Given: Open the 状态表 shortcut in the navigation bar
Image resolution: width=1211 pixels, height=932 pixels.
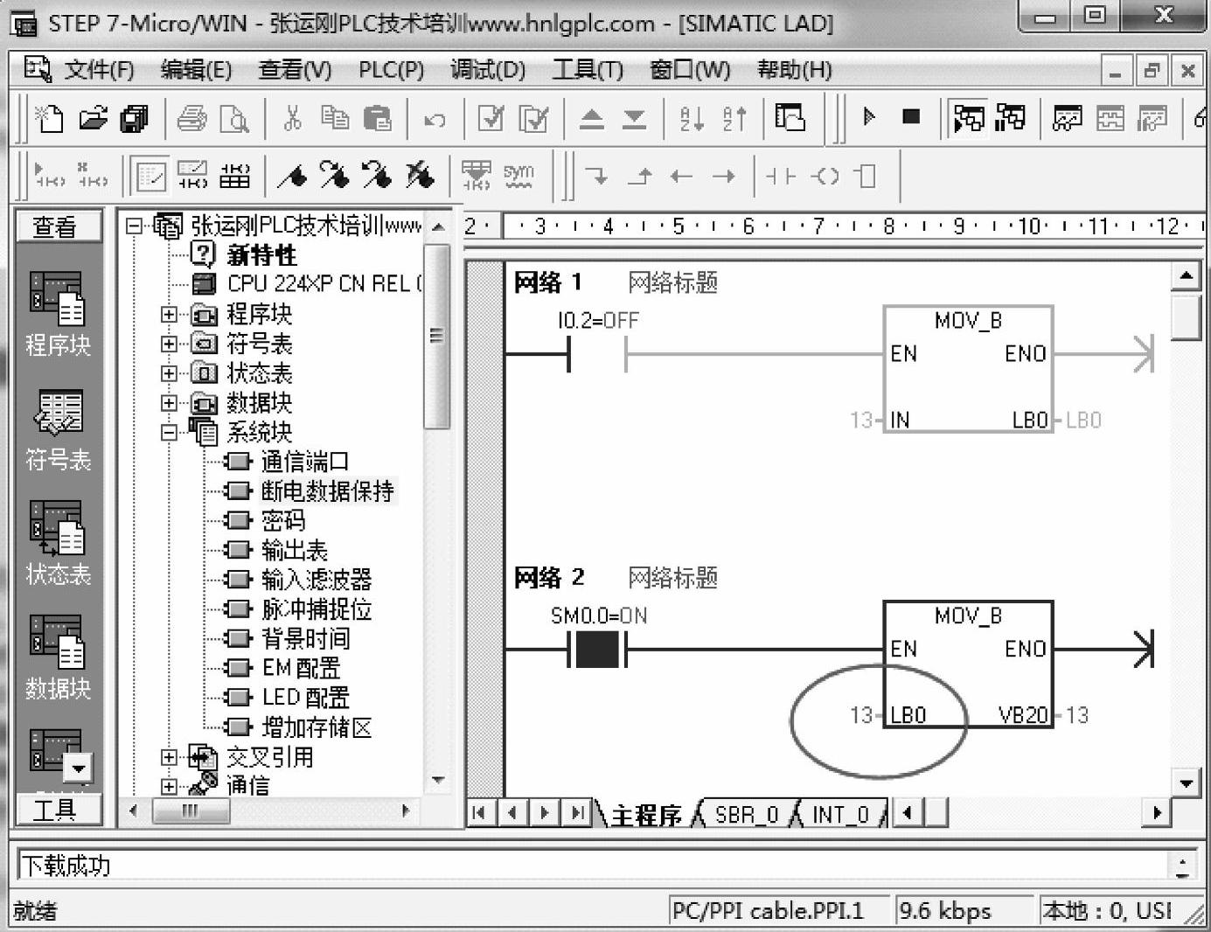Looking at the screenshot, I should pos(58,544).
